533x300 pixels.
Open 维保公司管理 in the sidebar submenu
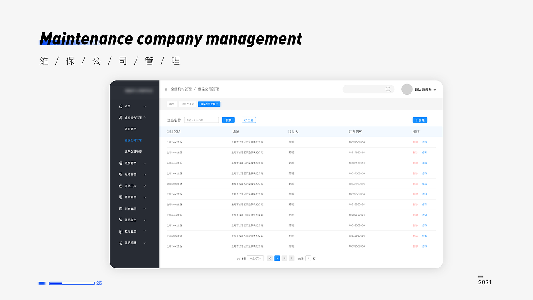tap(133, 140)
